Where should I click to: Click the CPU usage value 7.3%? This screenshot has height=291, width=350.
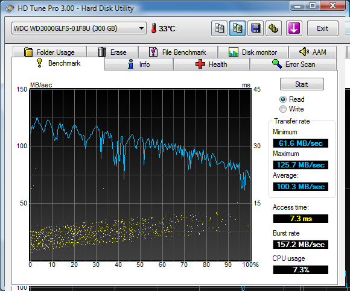[x=301, y=270]
